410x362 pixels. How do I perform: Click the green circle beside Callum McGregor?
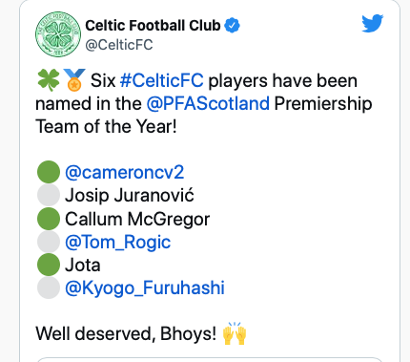(x=49, y=219)
